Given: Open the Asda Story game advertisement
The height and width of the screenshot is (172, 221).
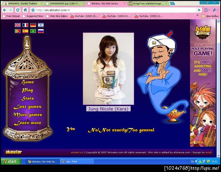Looking at the screenshot, I should tap(203, 83).
